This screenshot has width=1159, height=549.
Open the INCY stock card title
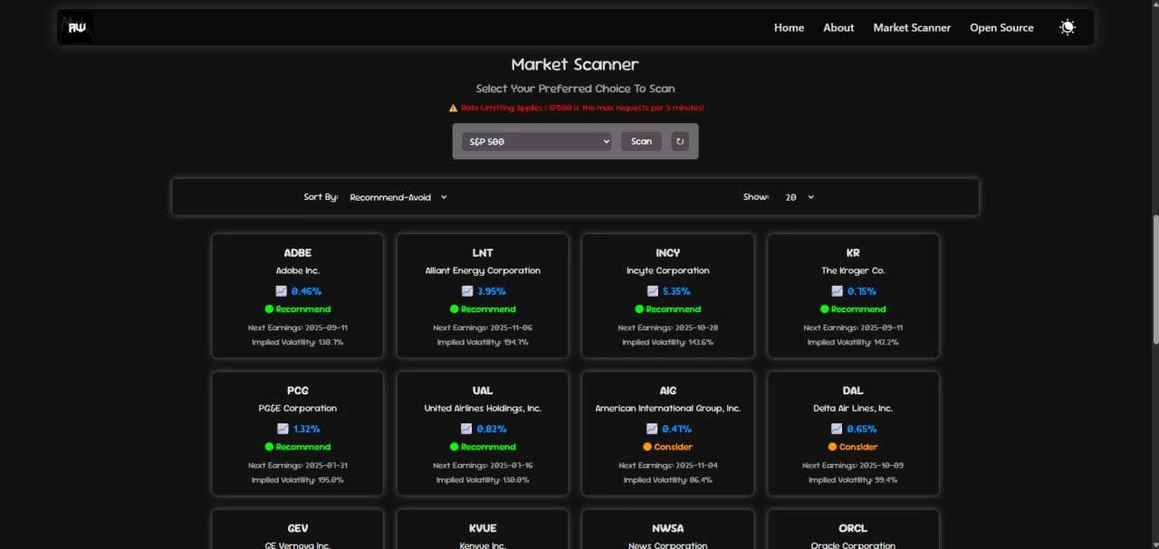[x=667, y=253]
